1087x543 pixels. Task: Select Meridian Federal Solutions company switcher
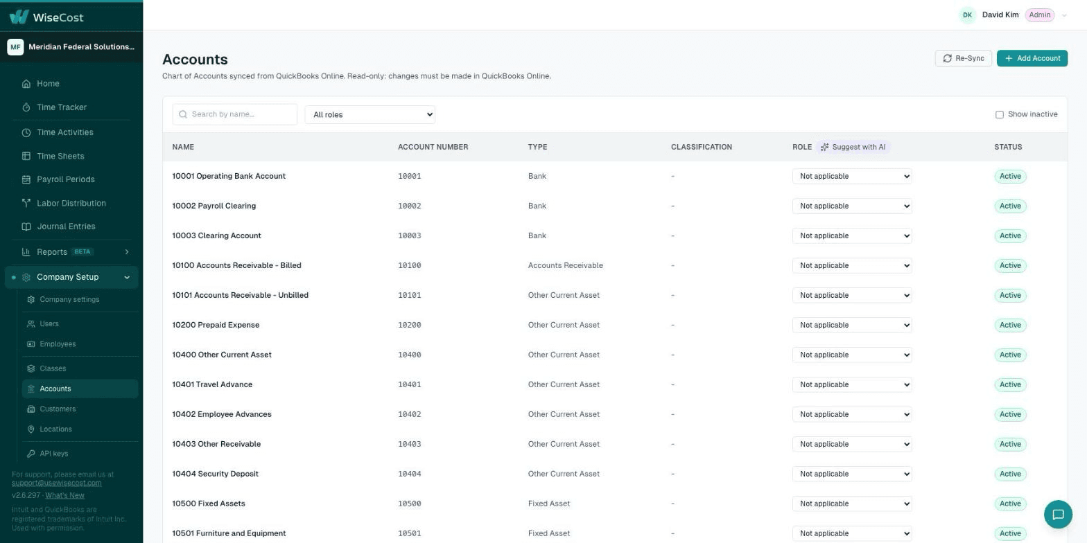pos(71,47)
